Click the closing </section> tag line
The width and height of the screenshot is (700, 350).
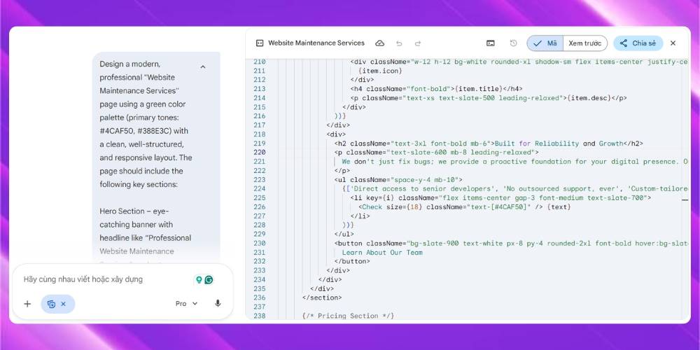coord(322,297)
